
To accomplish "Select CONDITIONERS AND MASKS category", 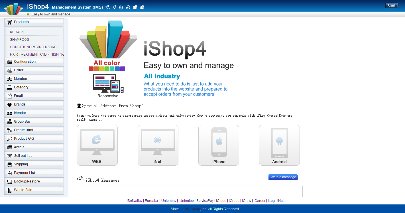I will coord(33,47).
